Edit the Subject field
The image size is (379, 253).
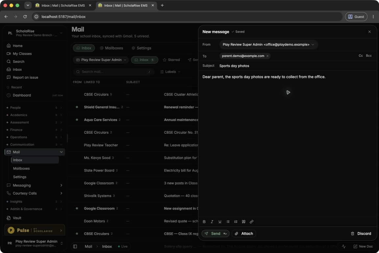(x=296, y=66)
